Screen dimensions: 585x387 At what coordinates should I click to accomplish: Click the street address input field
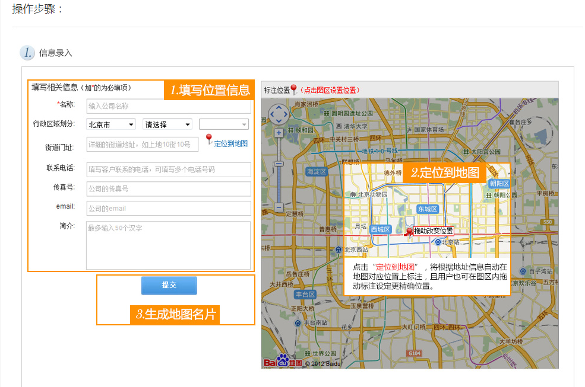coord(142,145)
